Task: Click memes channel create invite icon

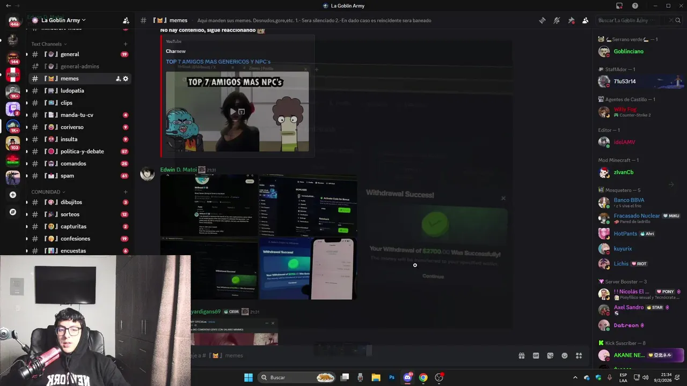Action: (118, 79)
